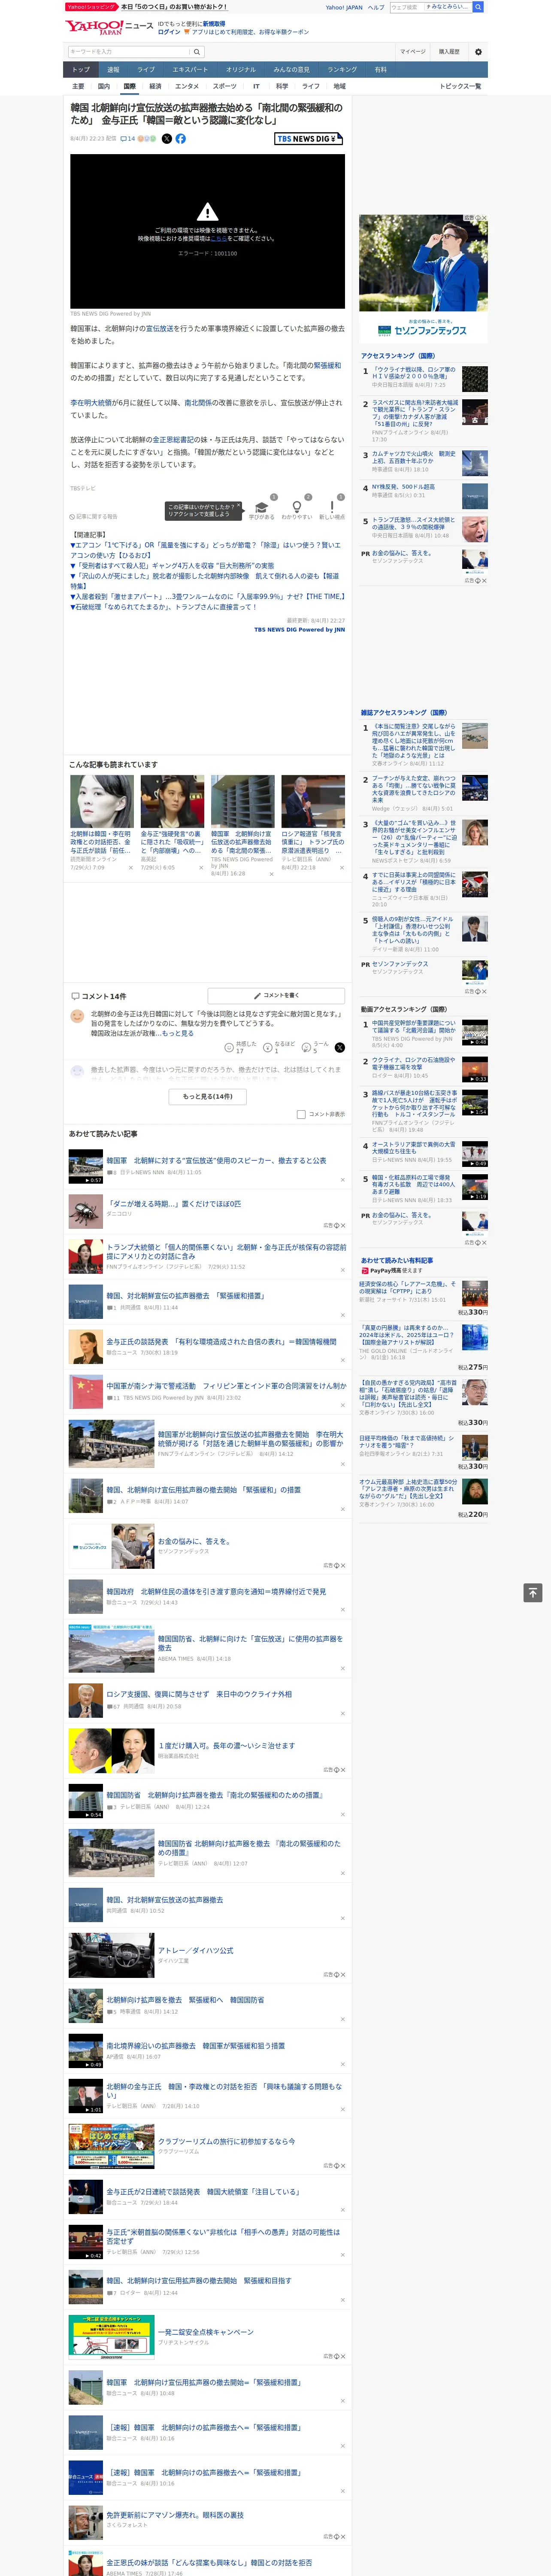Open recommended card ロシア報道官 thumbnail

[x=313, y=801]
